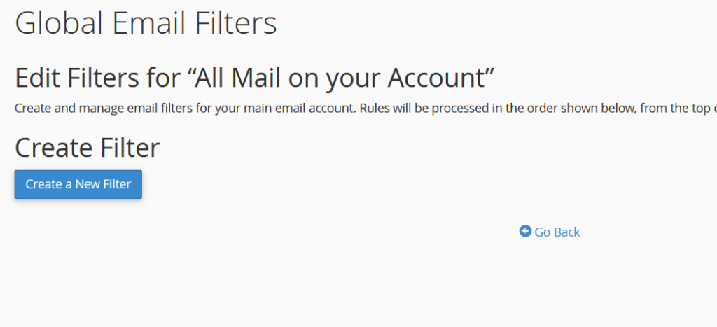This screenshot has height=327, width=717.
Task: Click "New Filter" text on the blue button
Action: tap(103, 184)
